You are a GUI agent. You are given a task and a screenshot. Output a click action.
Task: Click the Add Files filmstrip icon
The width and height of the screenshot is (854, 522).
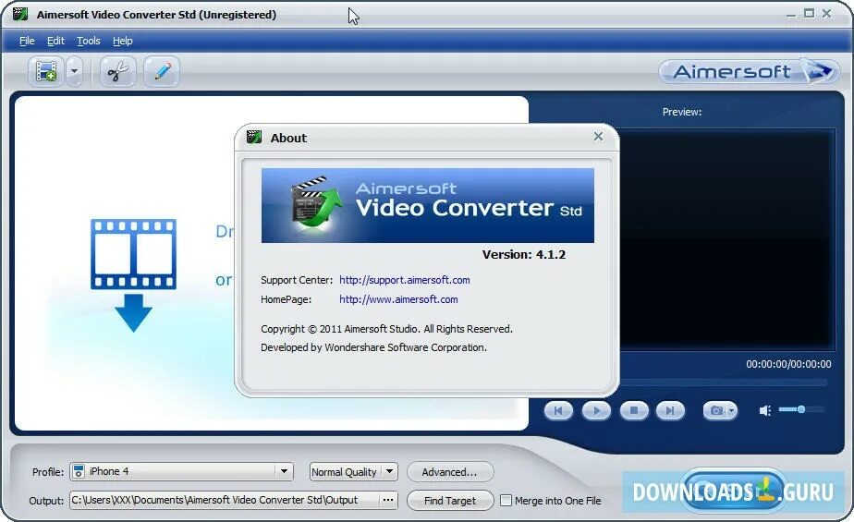46,71
